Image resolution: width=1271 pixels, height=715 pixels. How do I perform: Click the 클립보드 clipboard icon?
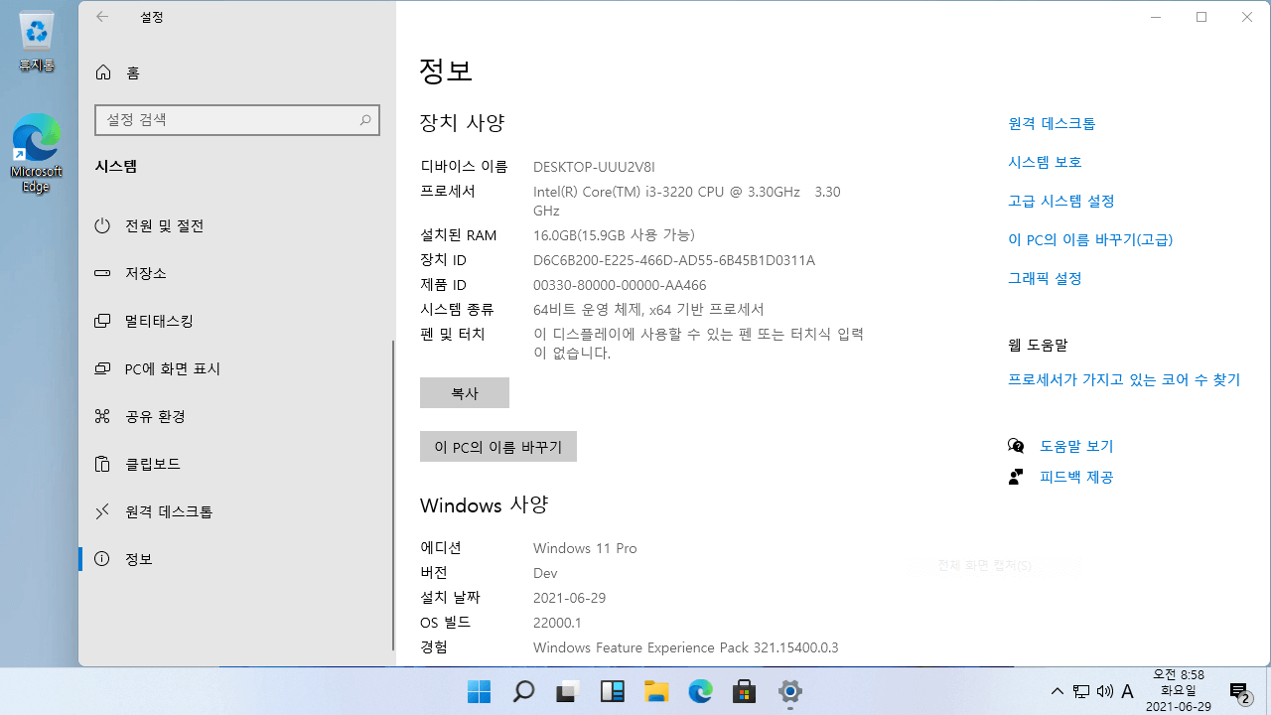pos(102,464)
